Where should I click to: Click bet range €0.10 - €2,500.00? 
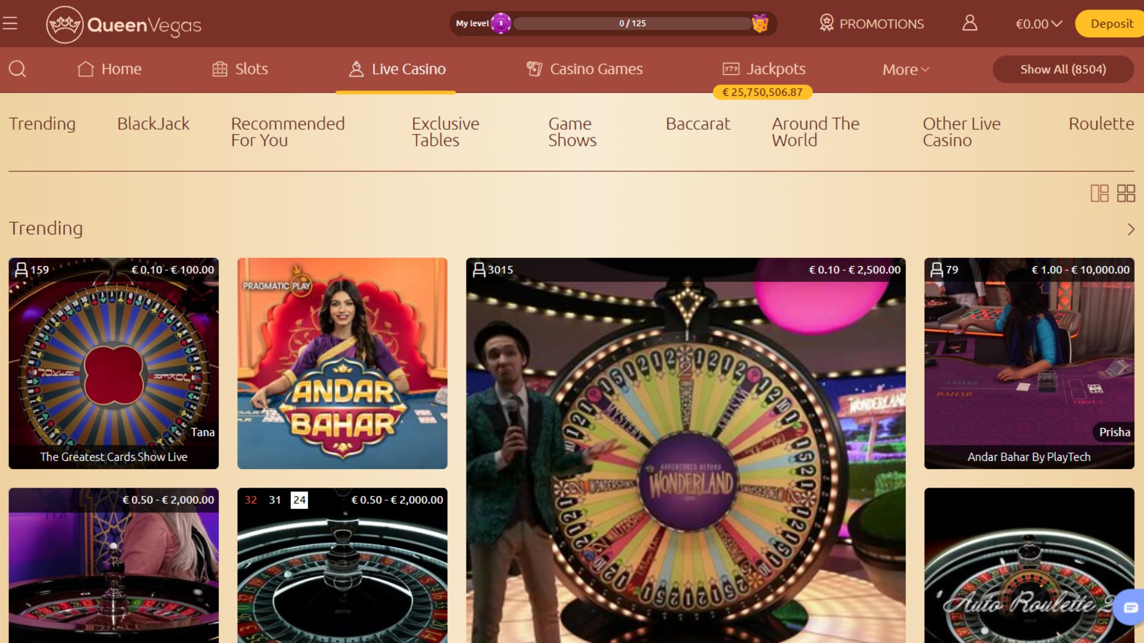854,270
